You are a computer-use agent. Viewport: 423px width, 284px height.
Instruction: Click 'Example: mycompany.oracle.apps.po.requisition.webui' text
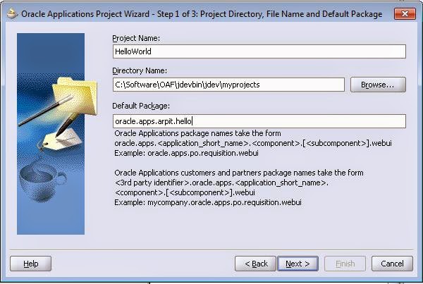pyautogui.click(x=208, y=202)
